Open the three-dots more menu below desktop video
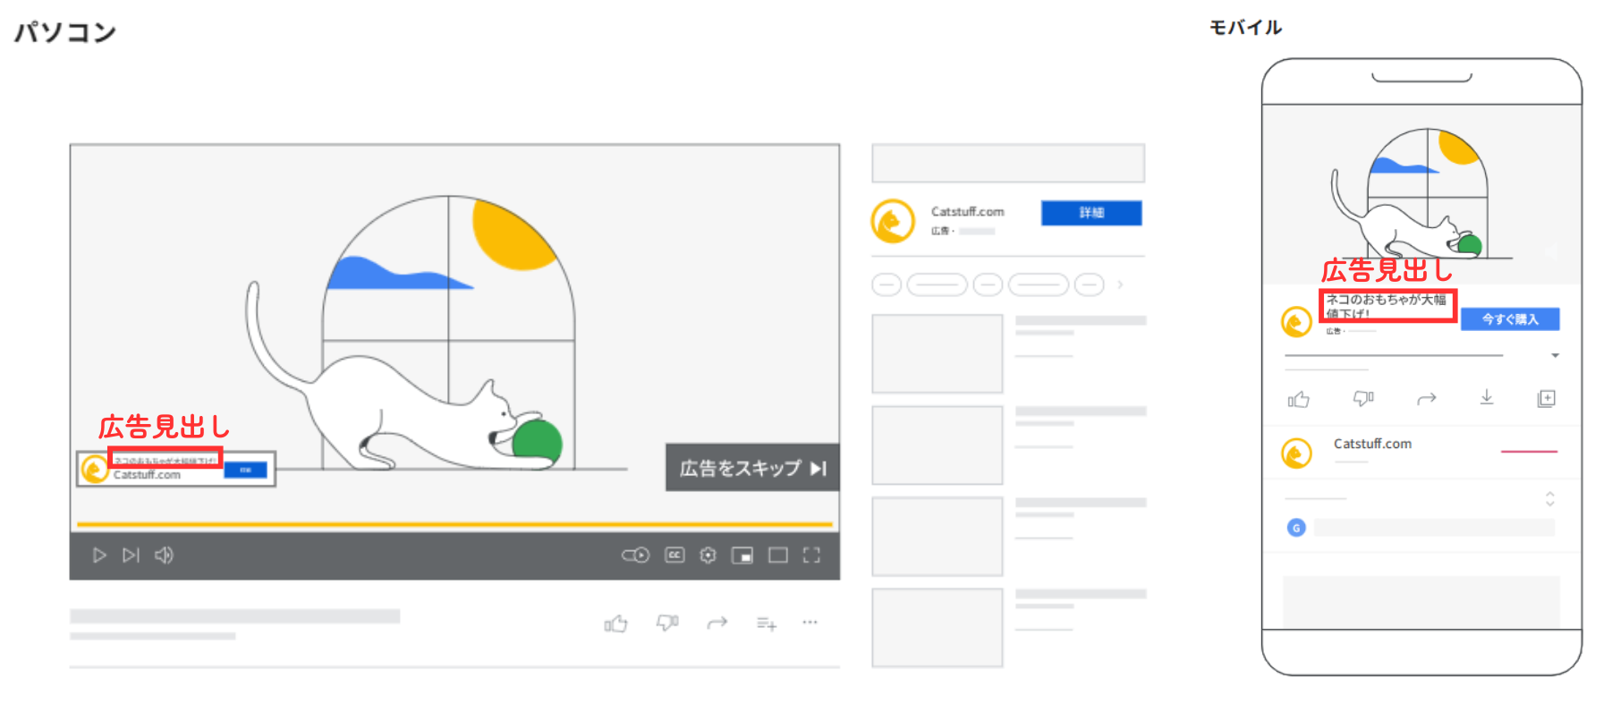The height and width of the screenshot is (704, 1612). [810, 622]
